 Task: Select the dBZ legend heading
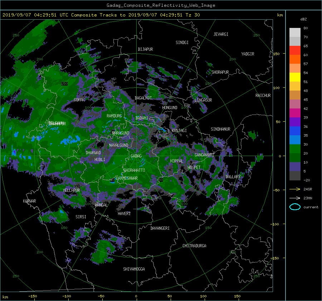pos(303,19)
